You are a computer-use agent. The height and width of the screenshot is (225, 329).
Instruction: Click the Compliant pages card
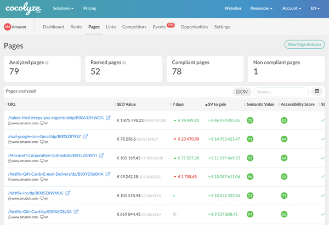(x=205, y=69)
